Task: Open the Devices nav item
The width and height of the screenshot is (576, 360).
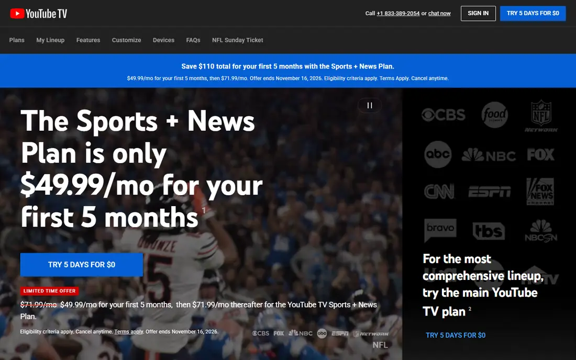Action: click(163, 40)
